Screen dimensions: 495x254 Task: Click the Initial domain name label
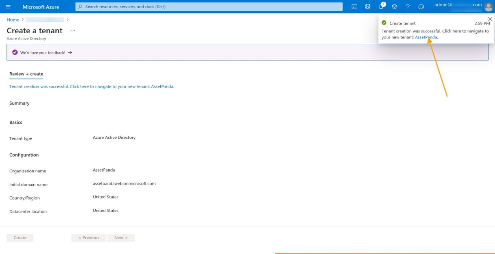(28, 185)
